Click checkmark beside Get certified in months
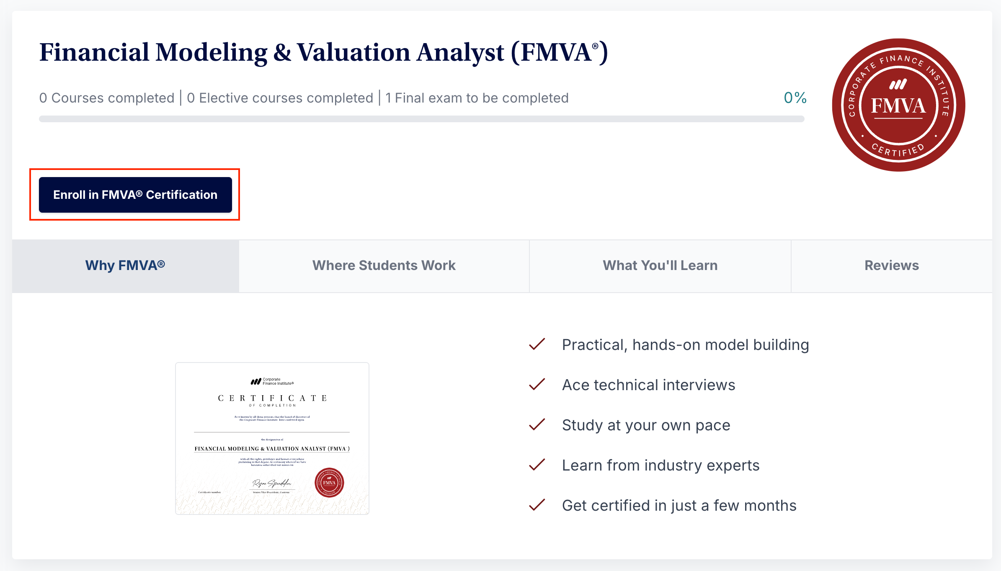The height and width of the screenshot is (571, 1001). coord(537,505)
